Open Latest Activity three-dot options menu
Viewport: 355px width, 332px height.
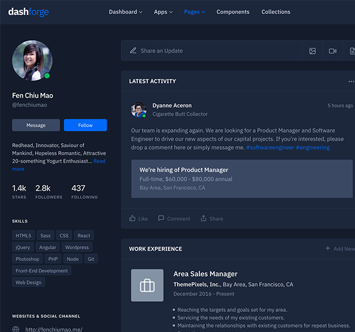coord(351,82)
